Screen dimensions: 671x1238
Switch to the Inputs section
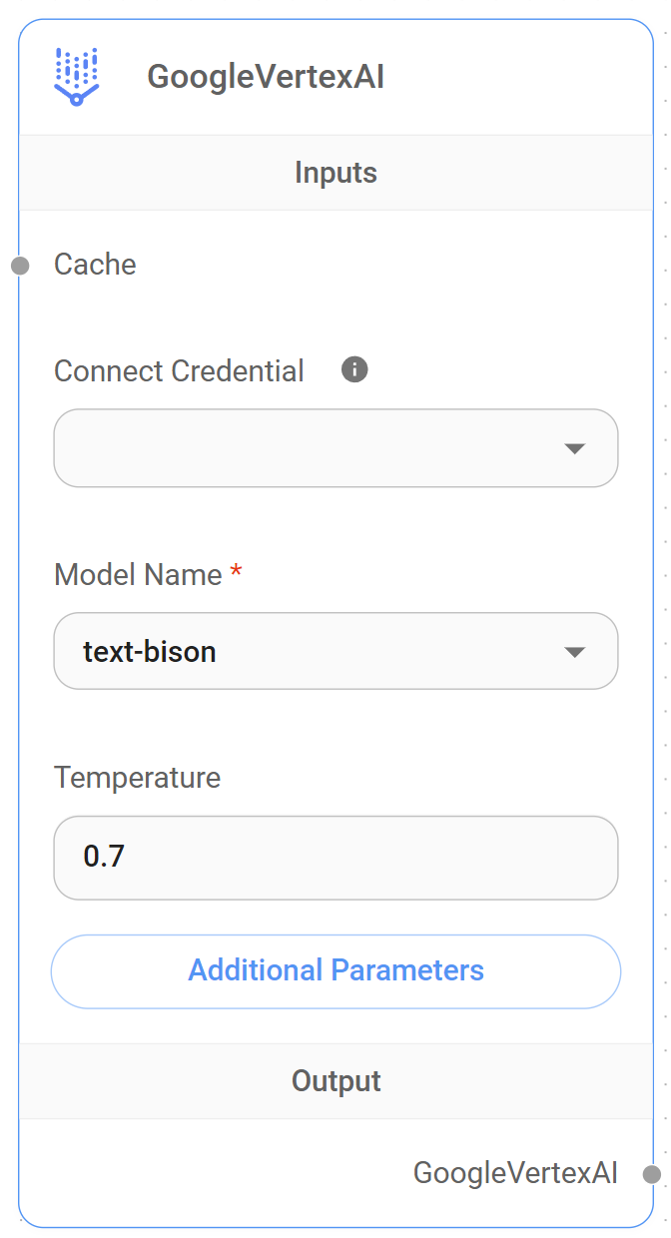(335, 172)
